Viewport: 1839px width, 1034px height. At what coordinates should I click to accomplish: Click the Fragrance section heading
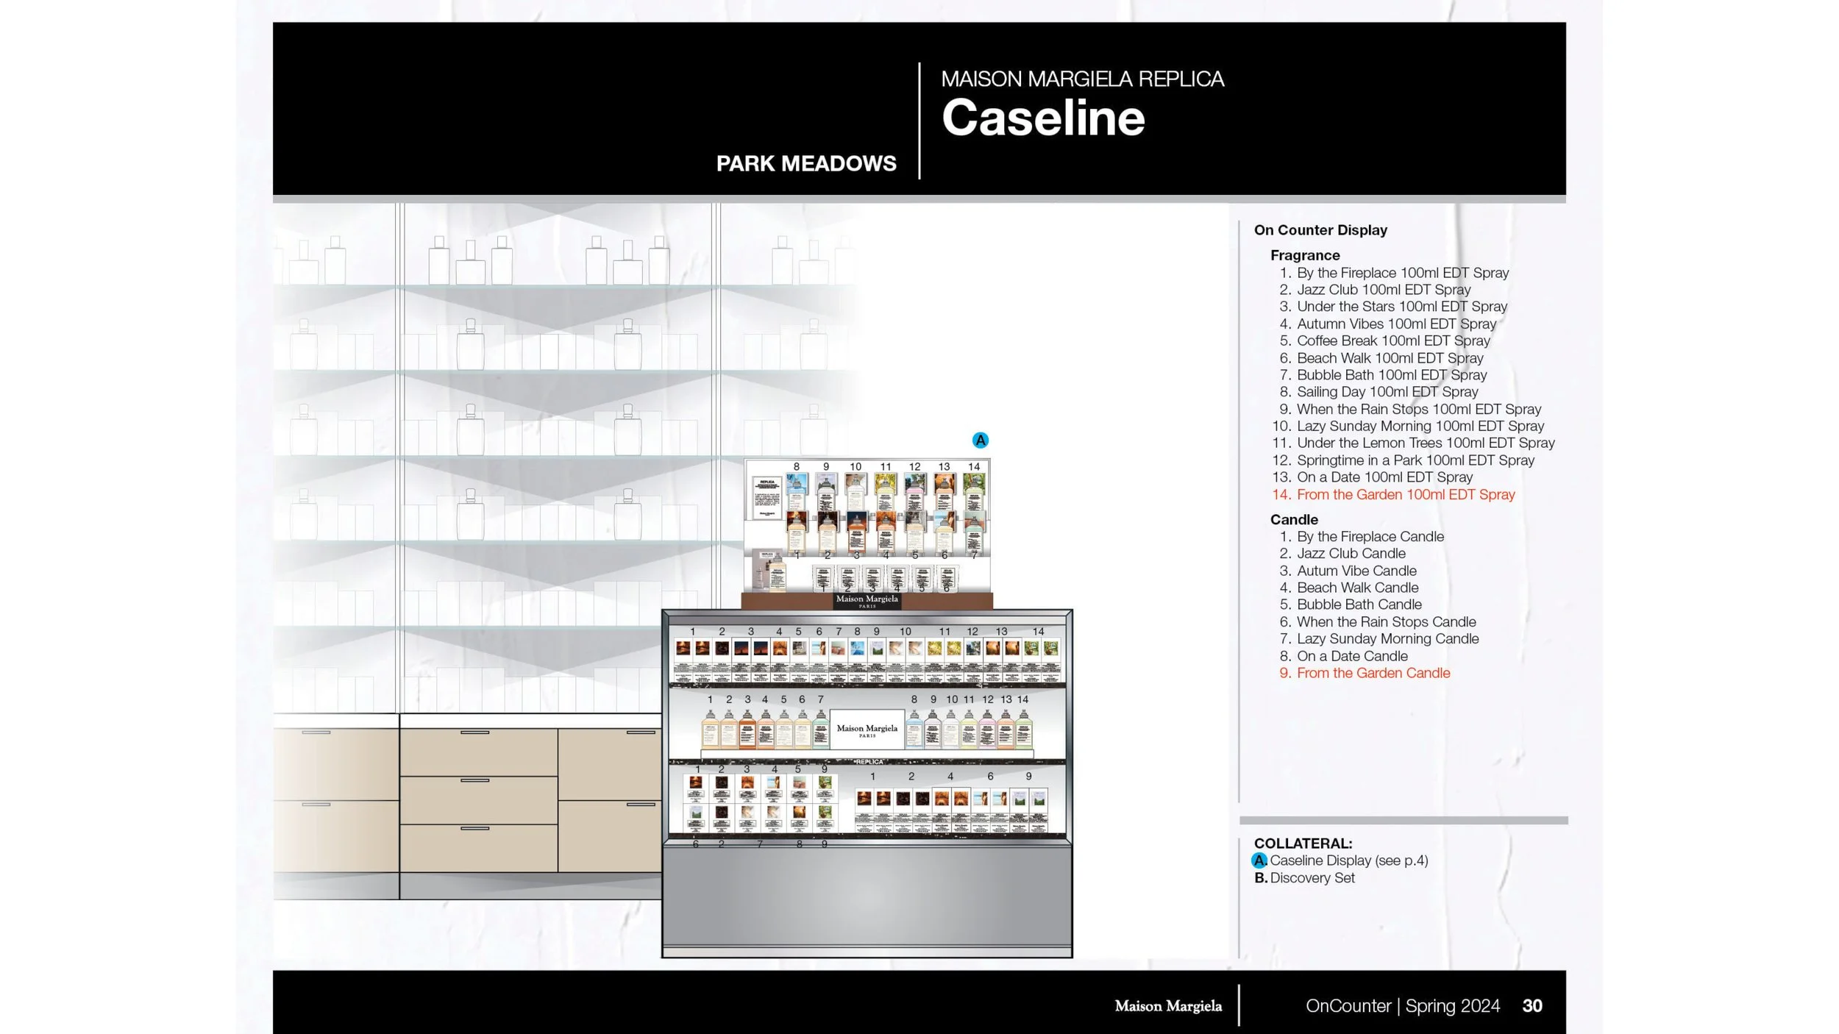click(x=1304, y=255)
